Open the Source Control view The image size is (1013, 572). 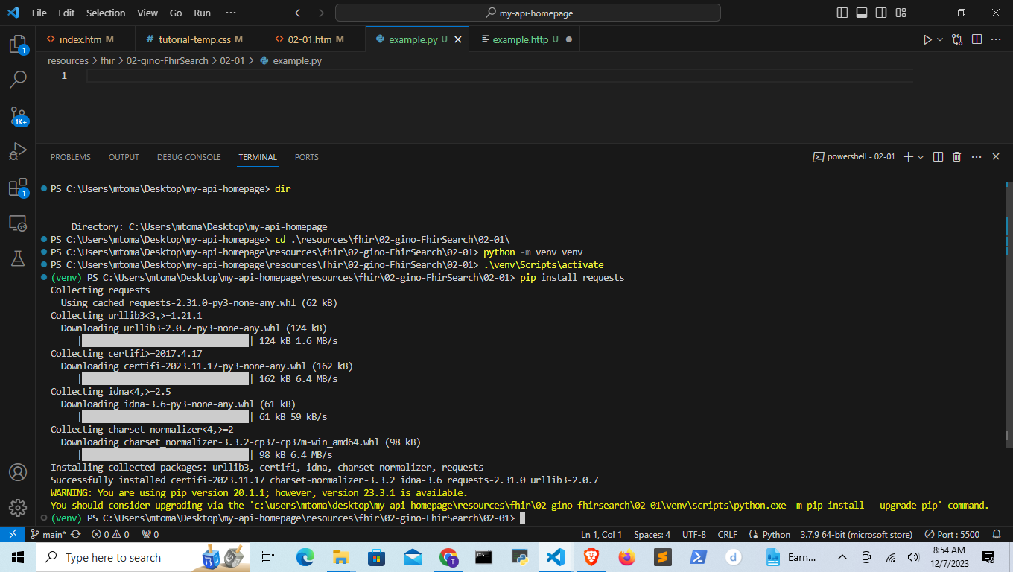pos(18,115)
